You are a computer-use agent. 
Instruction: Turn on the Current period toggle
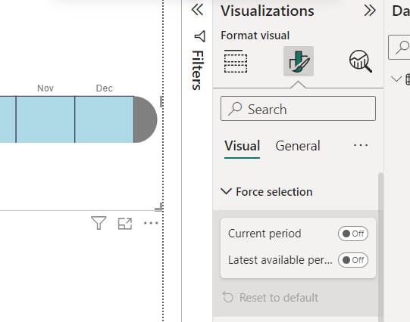pos(353,234)
